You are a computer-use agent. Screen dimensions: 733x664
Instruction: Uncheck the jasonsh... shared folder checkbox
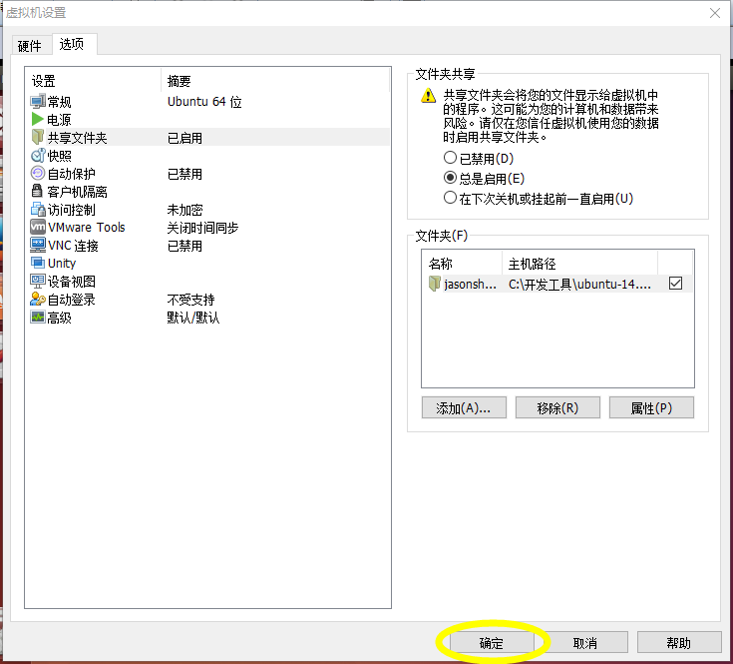click(675, 284)
